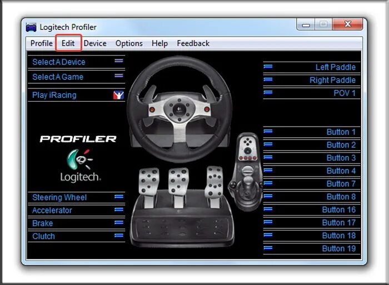
Task: Click bars icon next to Button 2
Action: pyautogui.click(x=268, y=144)
